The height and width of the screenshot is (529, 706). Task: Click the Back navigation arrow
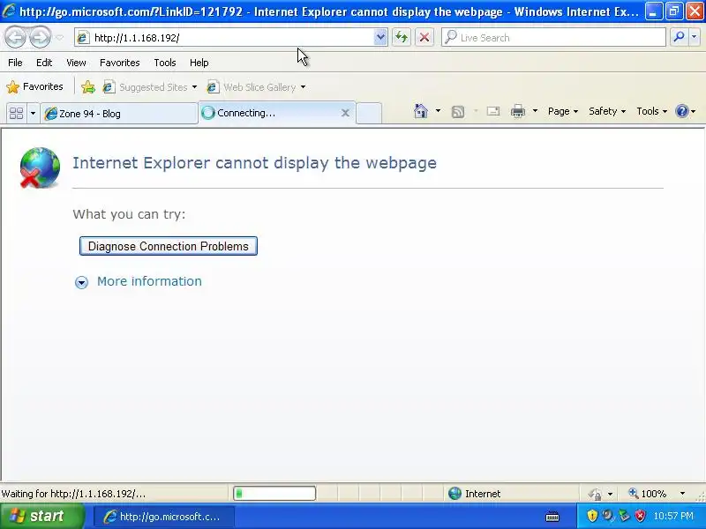(16, 37)
